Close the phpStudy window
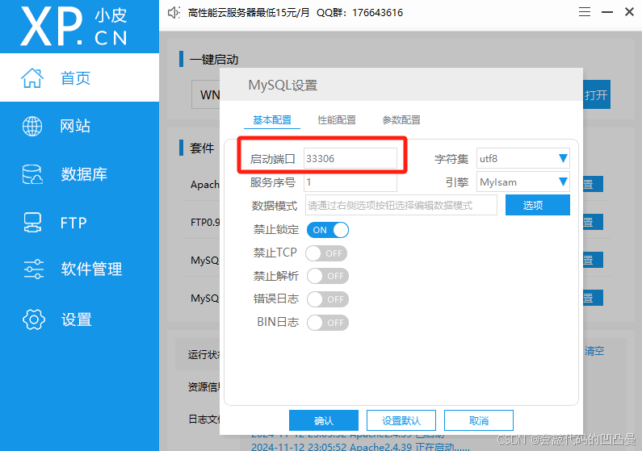The width and height of the screenshot is (642, 451). (x=629, y=12)
